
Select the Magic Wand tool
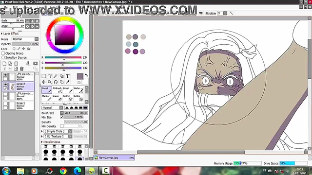[56, 76]
